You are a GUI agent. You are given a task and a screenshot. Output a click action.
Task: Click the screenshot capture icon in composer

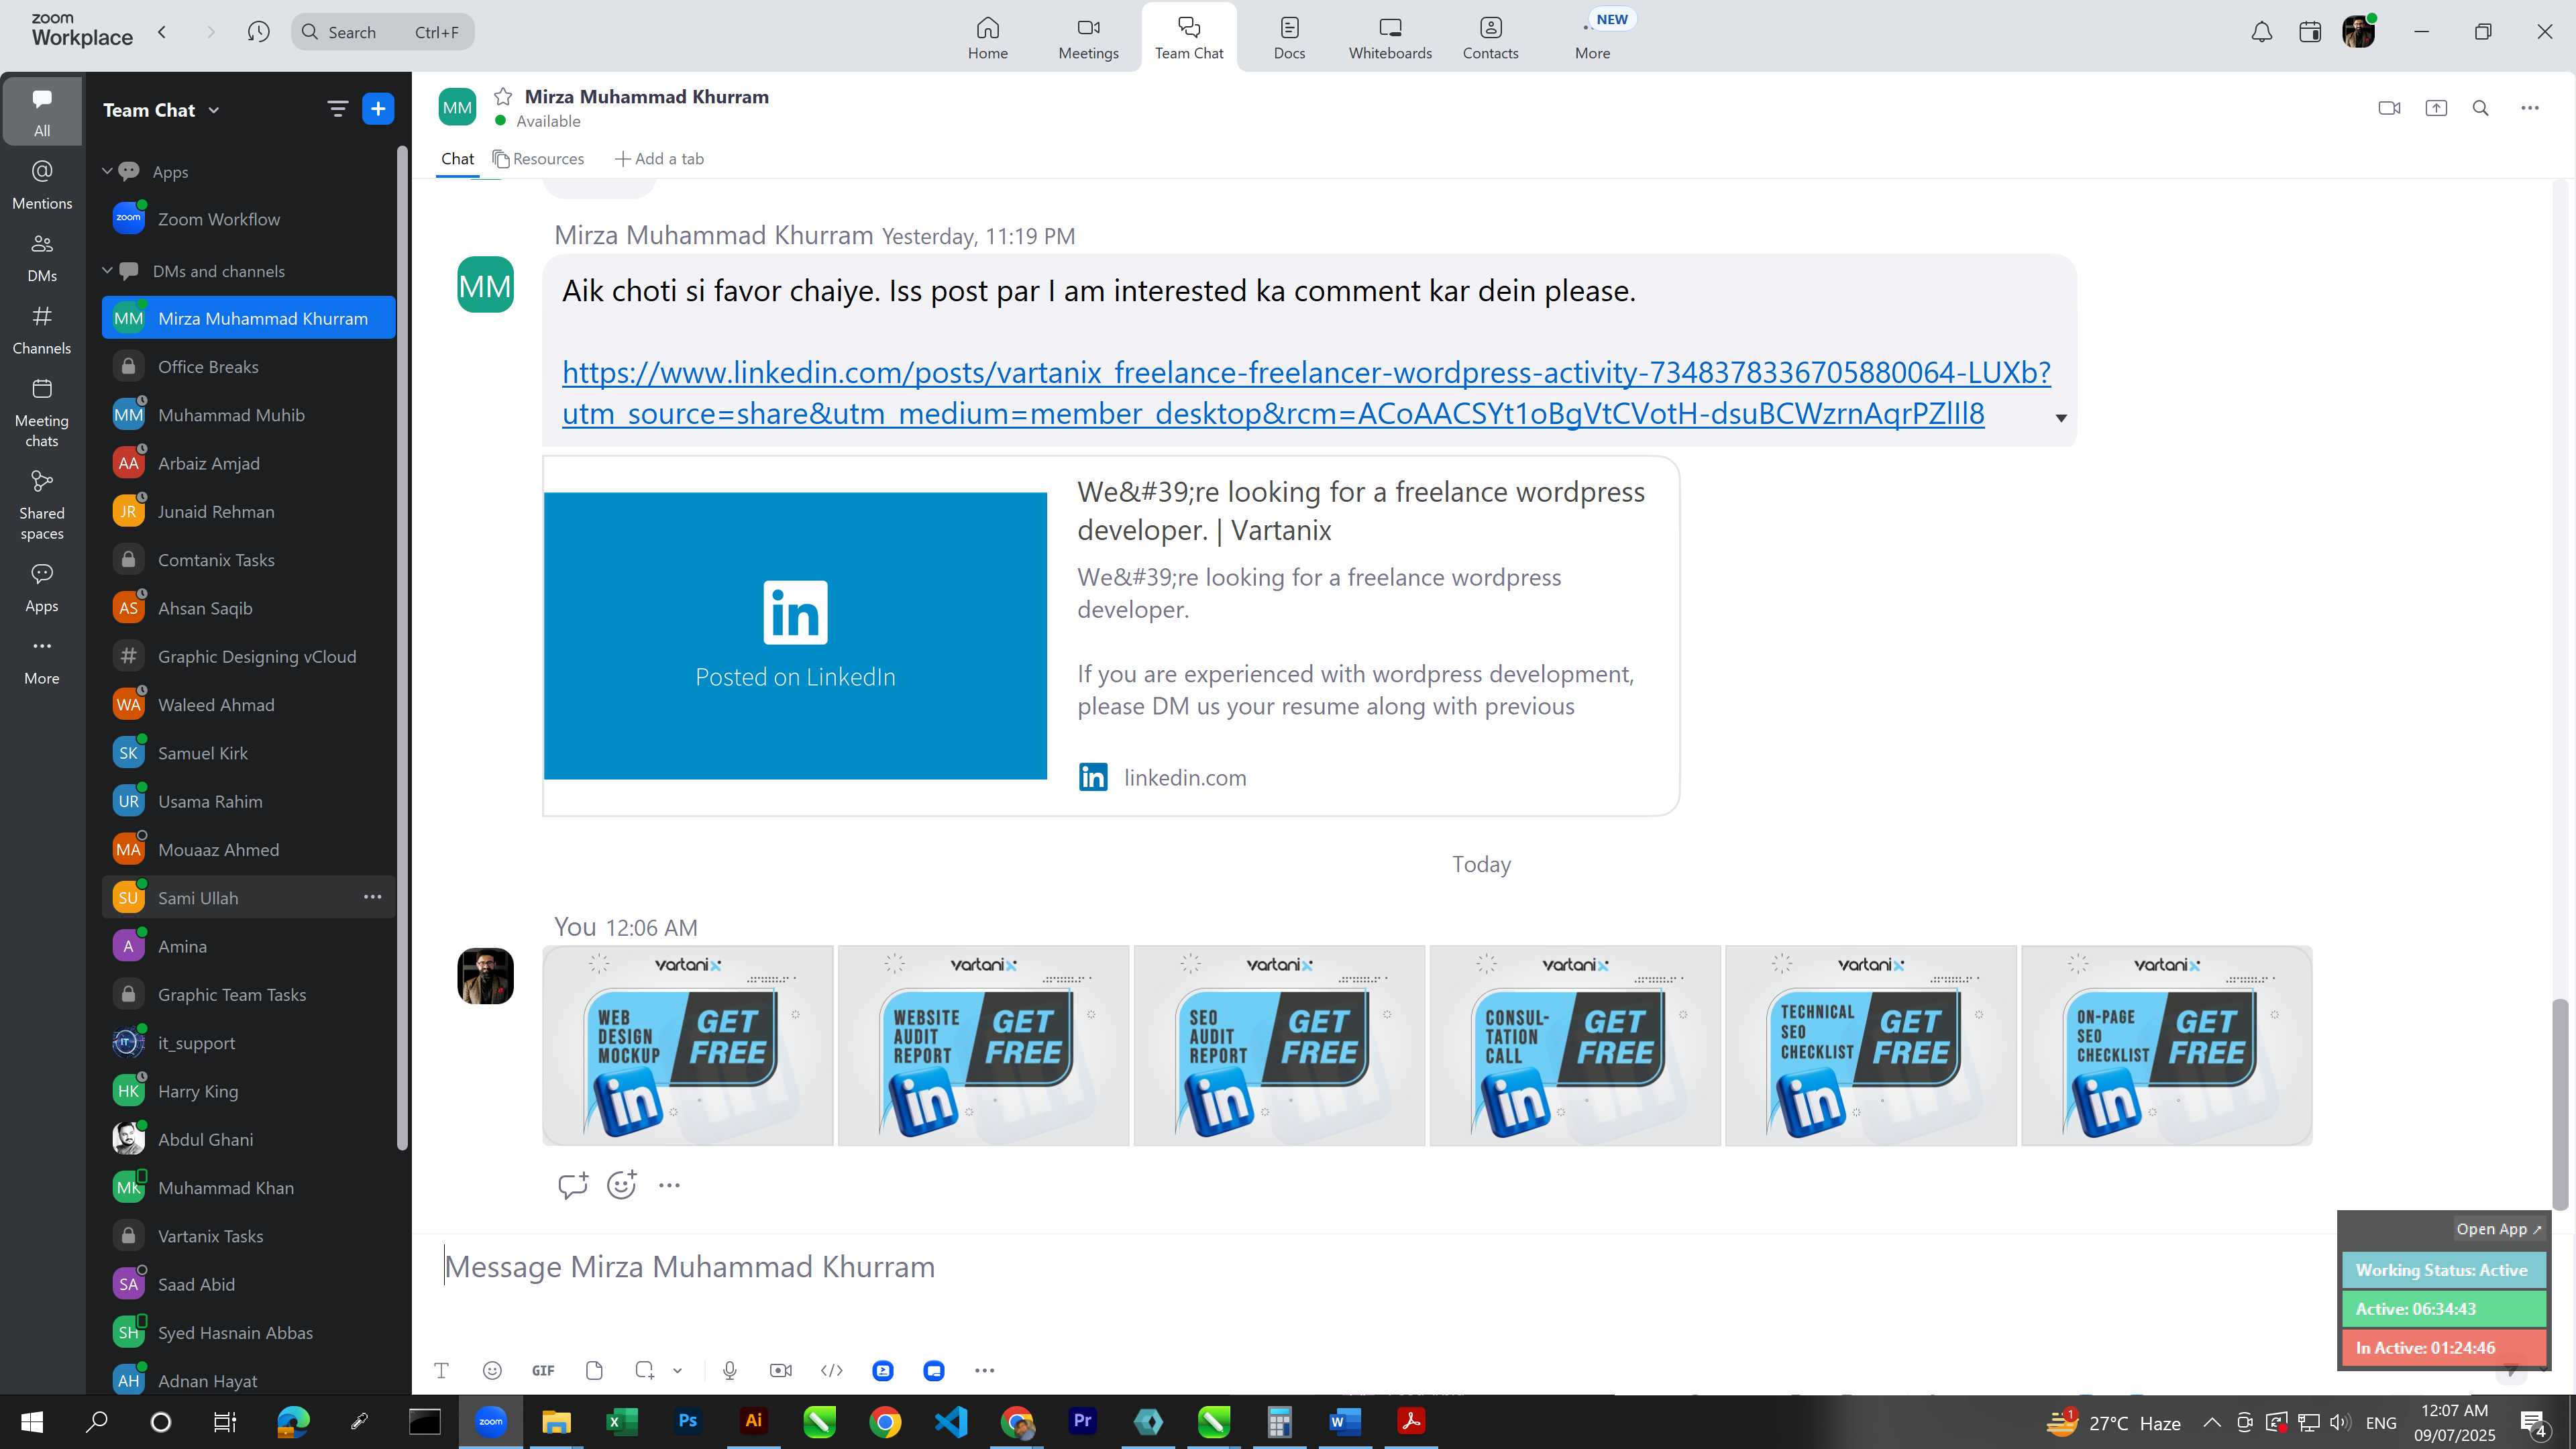pyautogui.click(x=645, y=1370)
